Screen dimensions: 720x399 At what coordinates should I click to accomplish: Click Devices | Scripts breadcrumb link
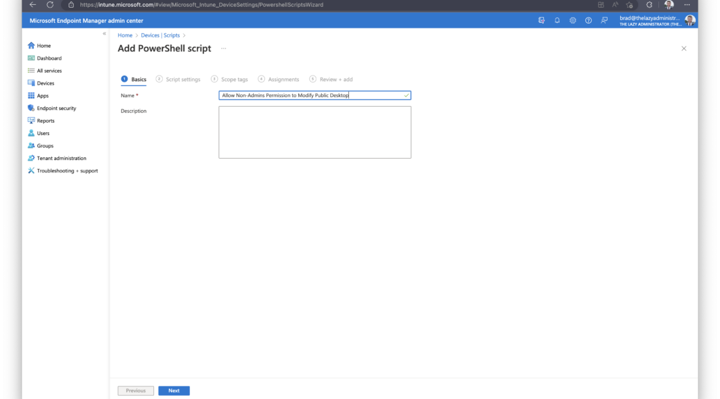(x=160, y=35)
